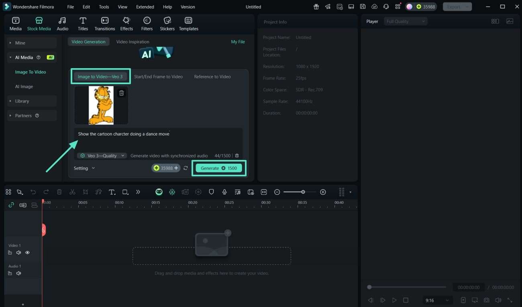Select AI Image in sidebar
This screenshot has height=307, width=522.
point(24,87)
